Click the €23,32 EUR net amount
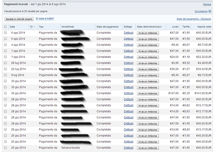214x152 pixels. tap(203, 57)
